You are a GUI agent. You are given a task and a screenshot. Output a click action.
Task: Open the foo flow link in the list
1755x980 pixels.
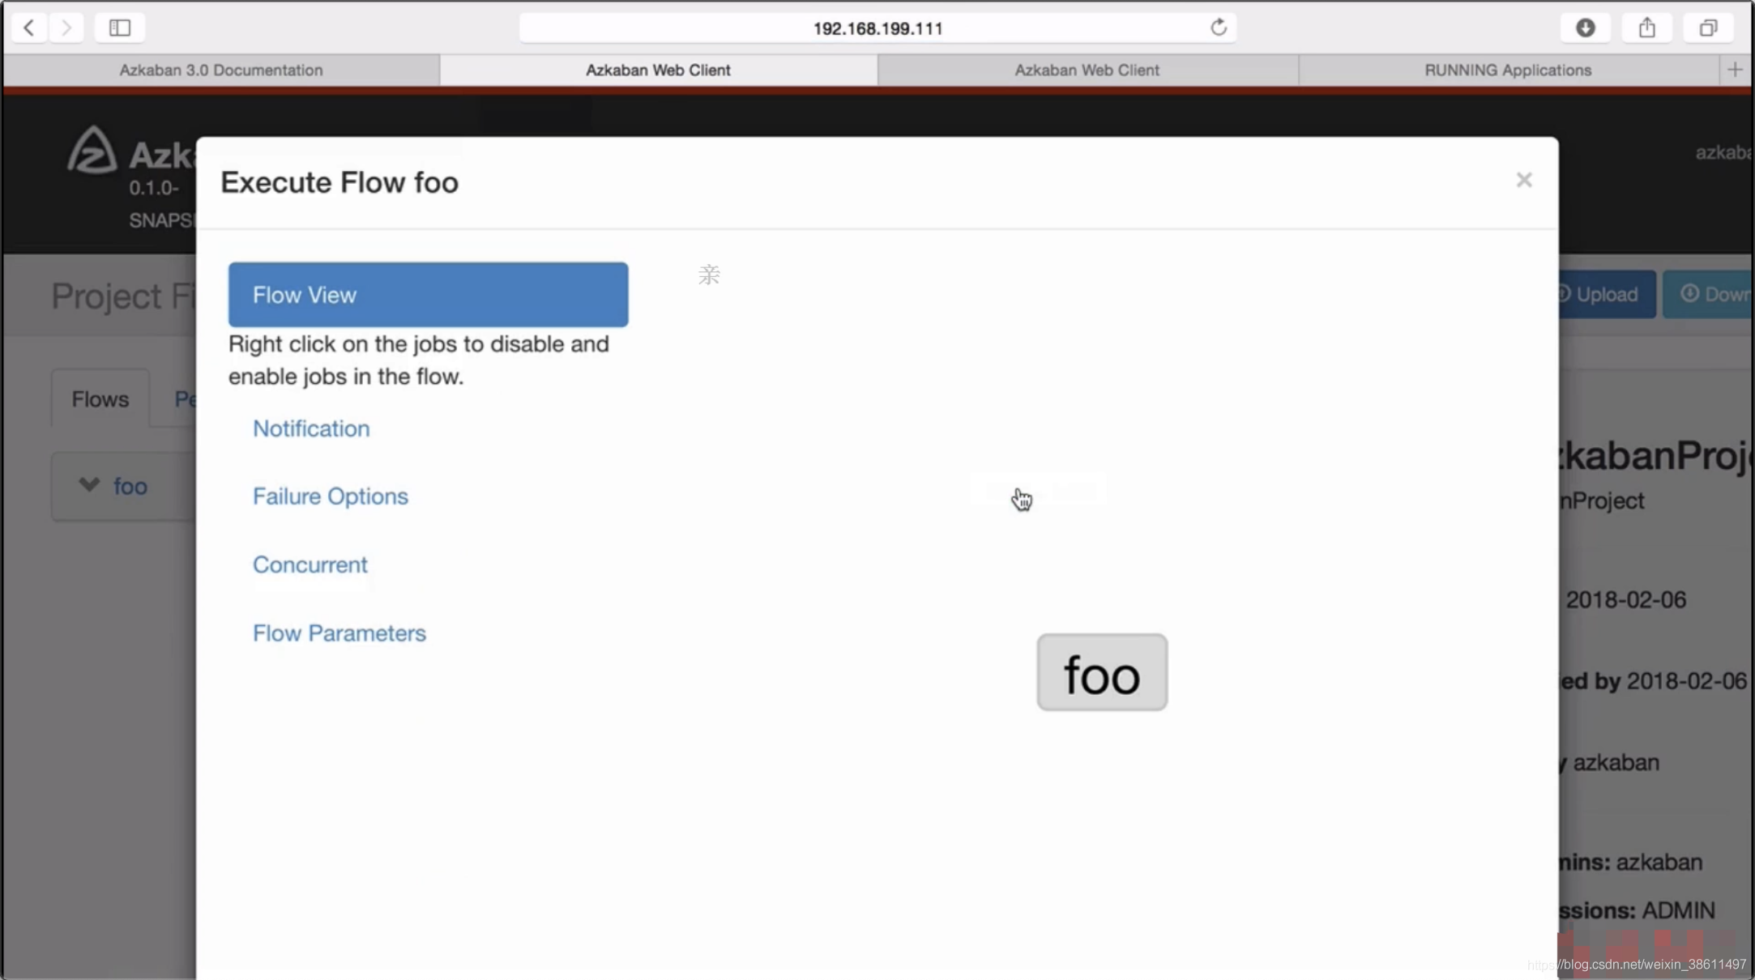130,487
